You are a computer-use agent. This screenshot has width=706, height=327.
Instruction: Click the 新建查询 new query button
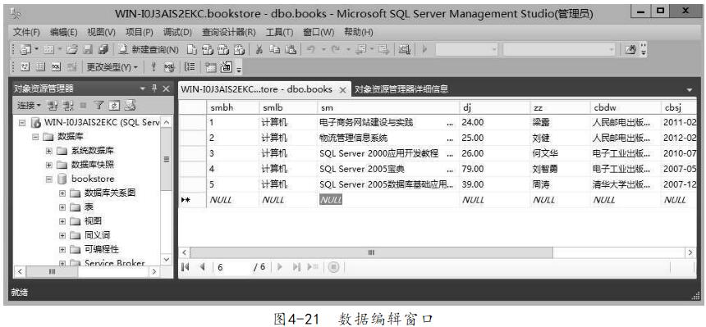[149, 49]
